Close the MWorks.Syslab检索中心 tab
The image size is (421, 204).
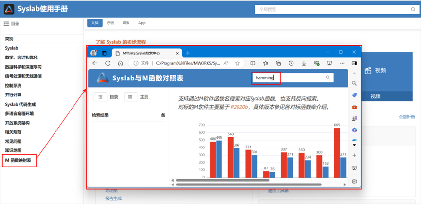coord(177,53)
